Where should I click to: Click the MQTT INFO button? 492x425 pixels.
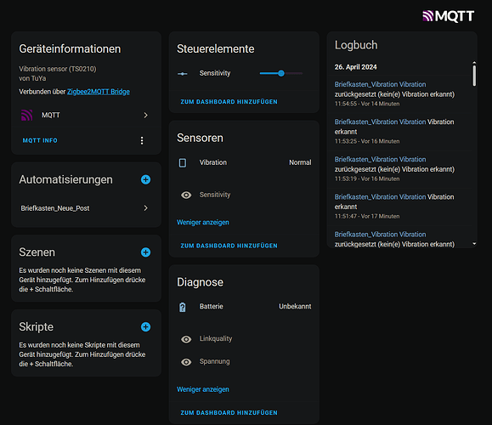coord(40,140)
